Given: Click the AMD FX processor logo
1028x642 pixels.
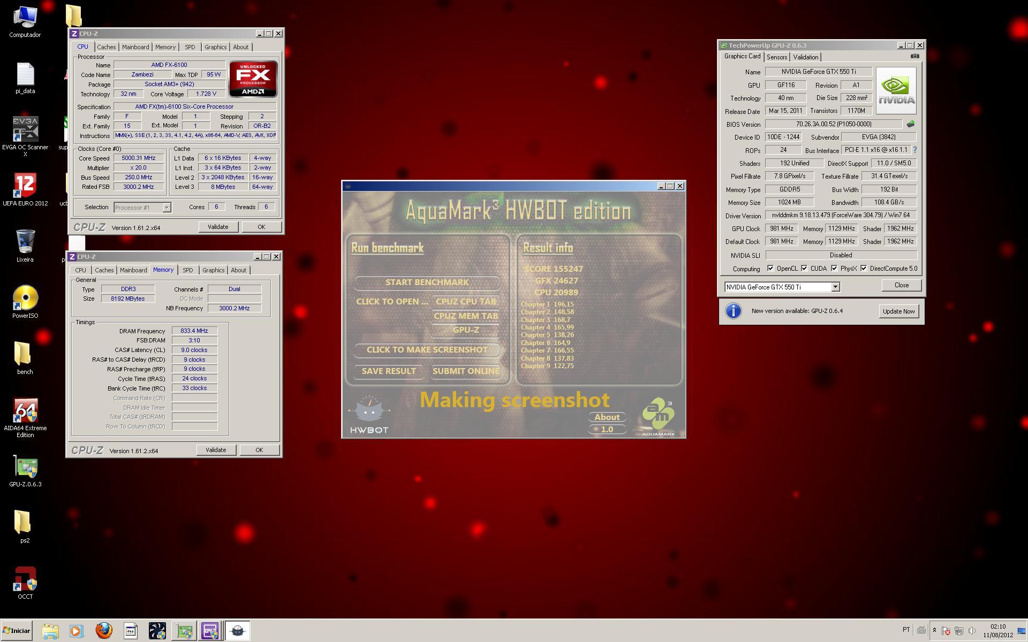Looking at the screenshot, I should point(253,79).
